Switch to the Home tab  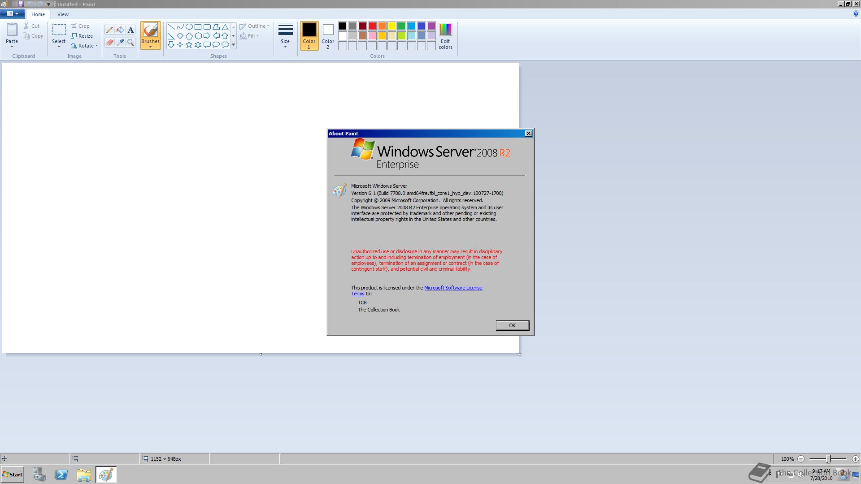pyautogui.click(x=38, y=14)
